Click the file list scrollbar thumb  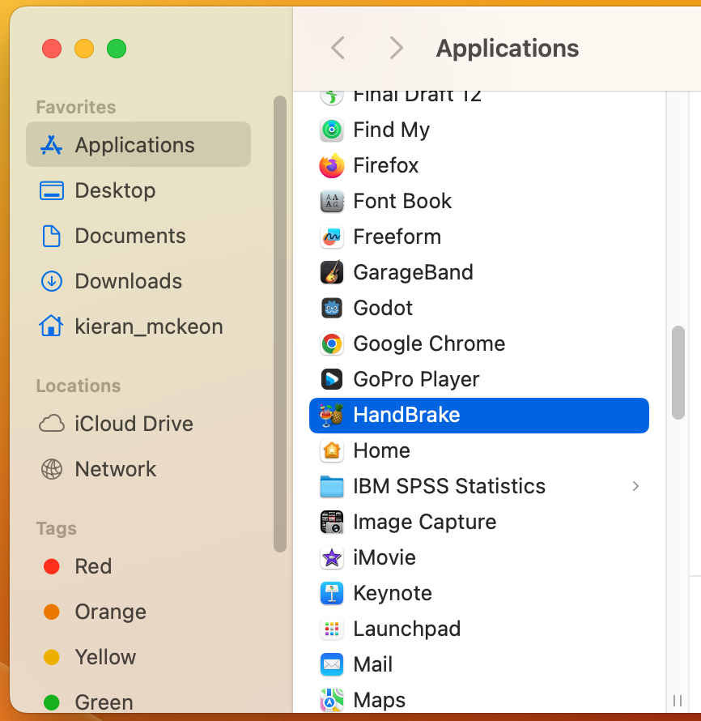pyautogui.click(x=678, y=373)
